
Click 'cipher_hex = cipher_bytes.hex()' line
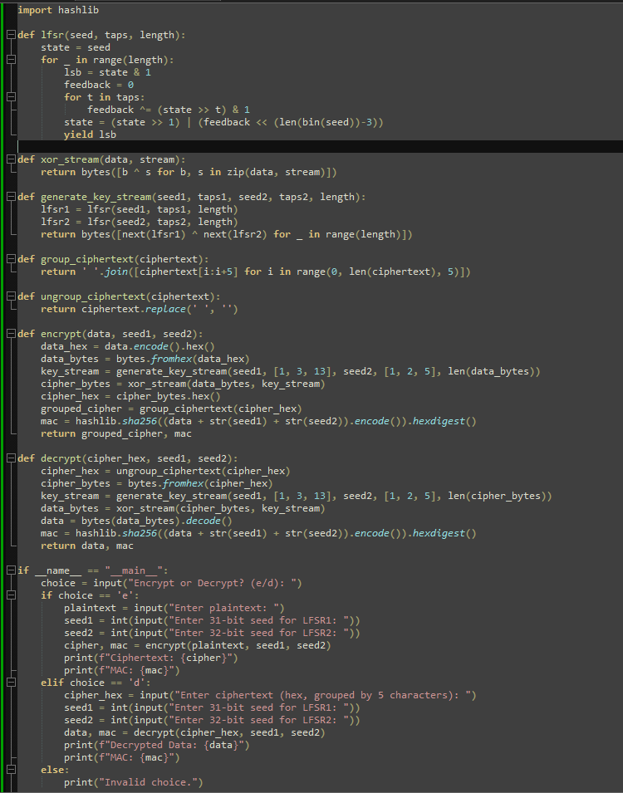[130, 397]
